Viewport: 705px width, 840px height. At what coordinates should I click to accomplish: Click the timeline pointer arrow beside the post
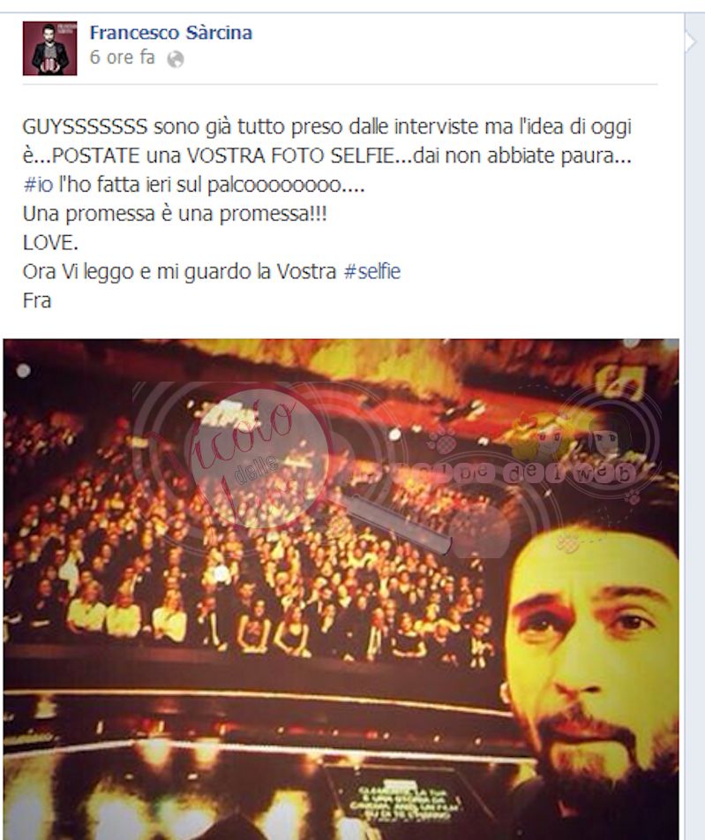[691, 41]
